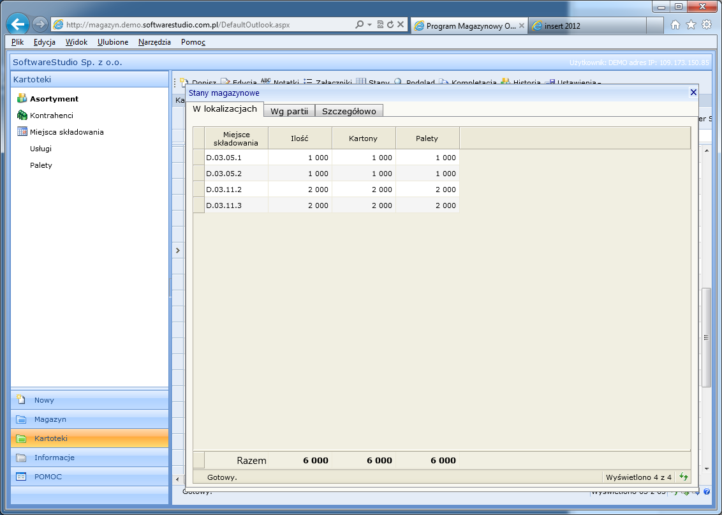The height and width of the screenshot is (515, 722).
Task: Expand the collapsed side panel arrow
Action: 178,251
